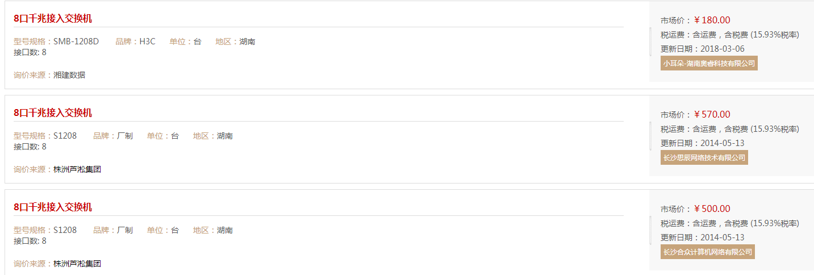Click 株洲芦淞集团 source in third listing

(x=77, y=264)
